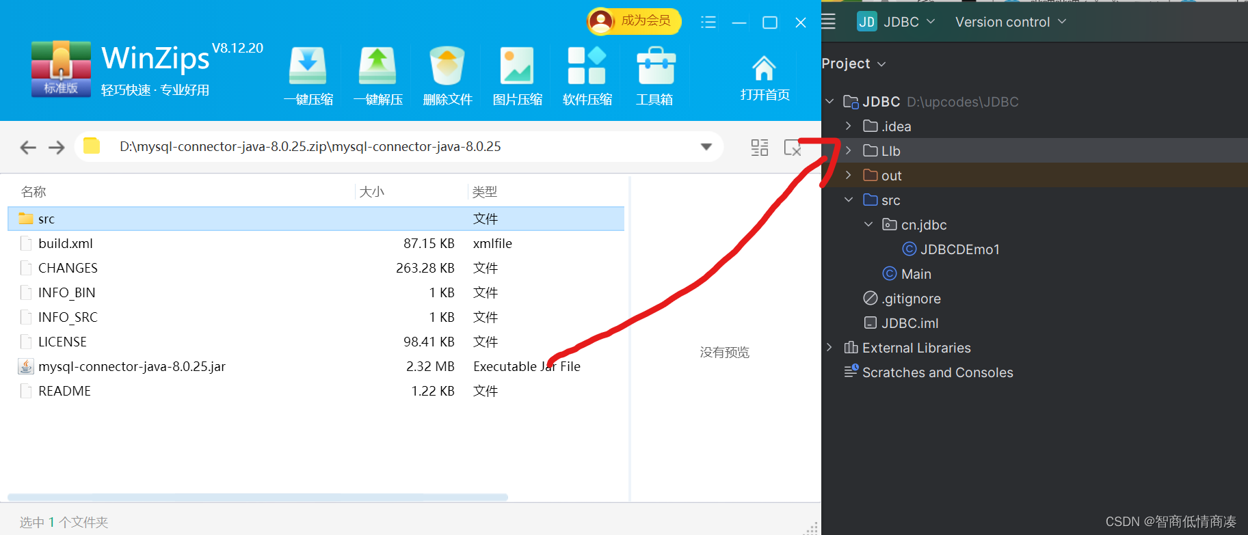Collapse the cn.jdbc package
Viewport: 1248px width, 535px height.
(868, 225)
